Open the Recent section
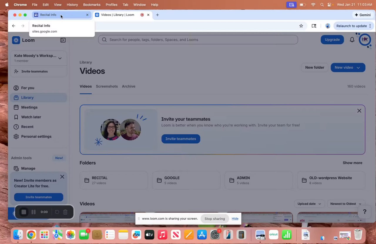Screen dimensions: 376x244 pos(38,127)
